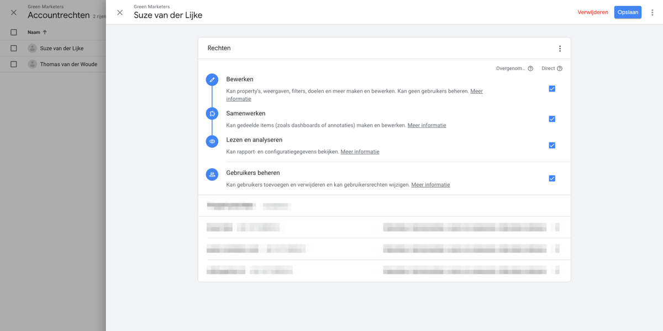The width and height of the screenshot is (663, 331).
Task: Click the Bewerken pencil icon
Action: click(212, 80)
